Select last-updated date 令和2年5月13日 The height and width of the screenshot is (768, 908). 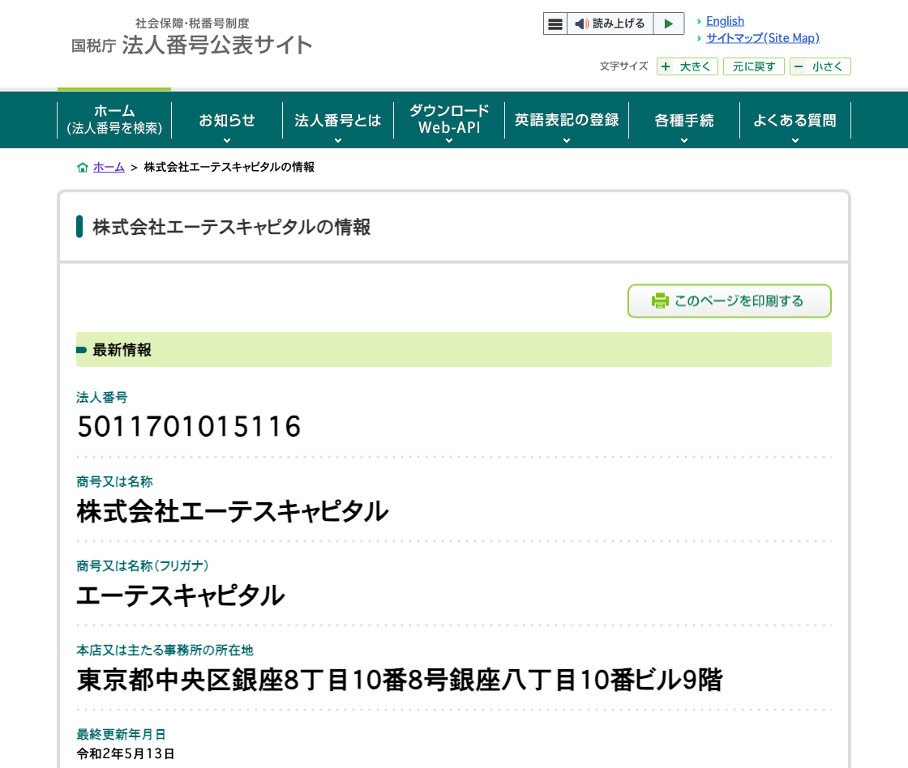(x=125, y=753)
